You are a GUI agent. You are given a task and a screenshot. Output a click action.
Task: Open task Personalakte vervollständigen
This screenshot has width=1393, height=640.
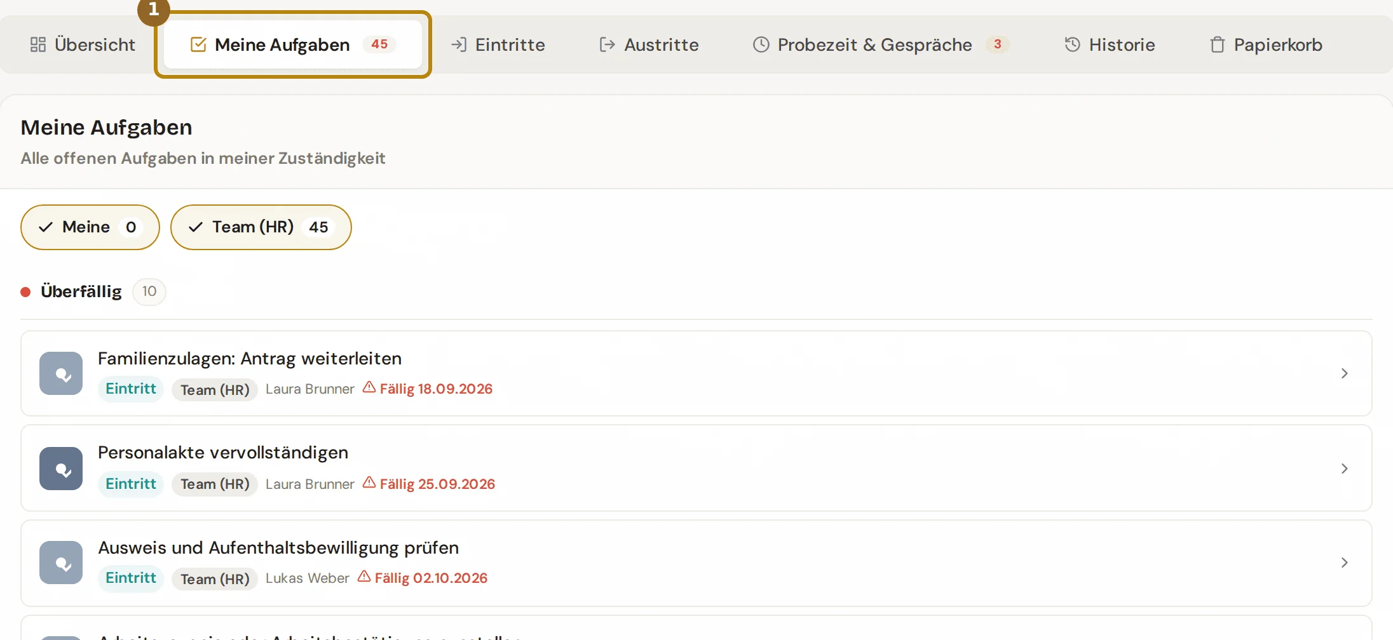click(x=696, y=469)
